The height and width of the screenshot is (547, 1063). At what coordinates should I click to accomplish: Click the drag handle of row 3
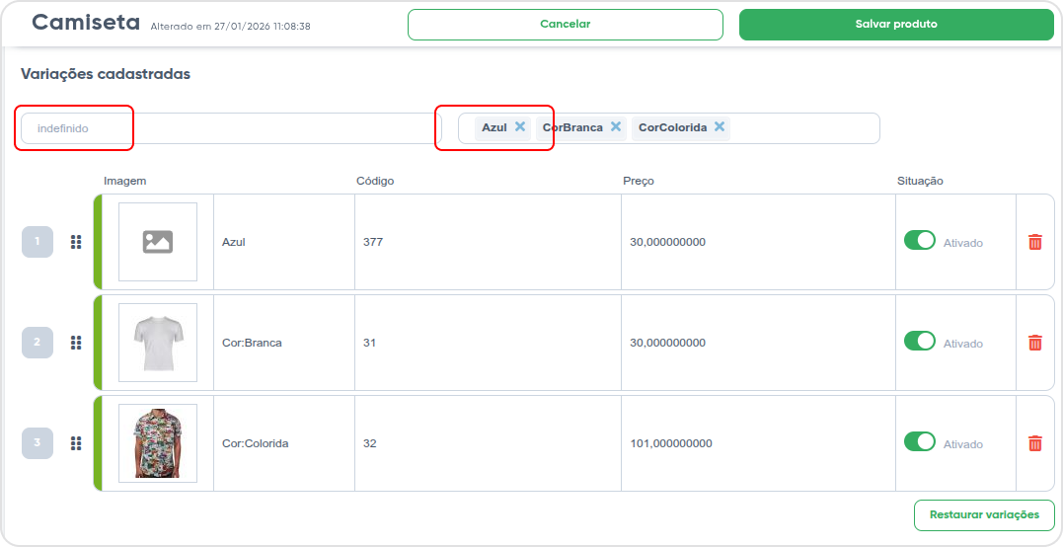(76, 443)
